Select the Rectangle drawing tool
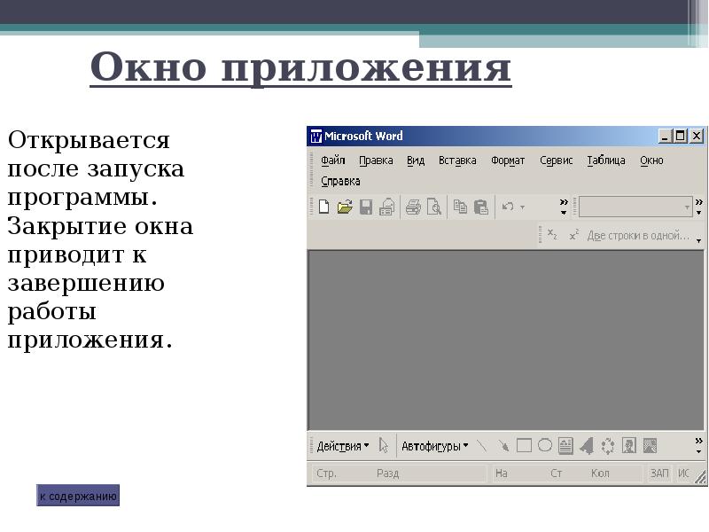The height and width of the screenshot is (532, 709). coord(524,446)
